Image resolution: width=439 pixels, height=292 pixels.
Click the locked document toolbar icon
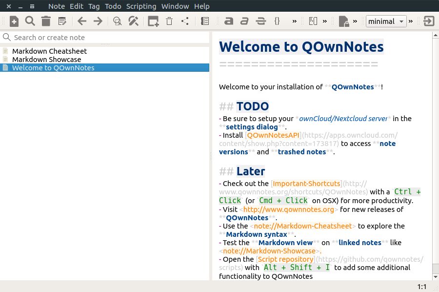(x=343, y=21)
